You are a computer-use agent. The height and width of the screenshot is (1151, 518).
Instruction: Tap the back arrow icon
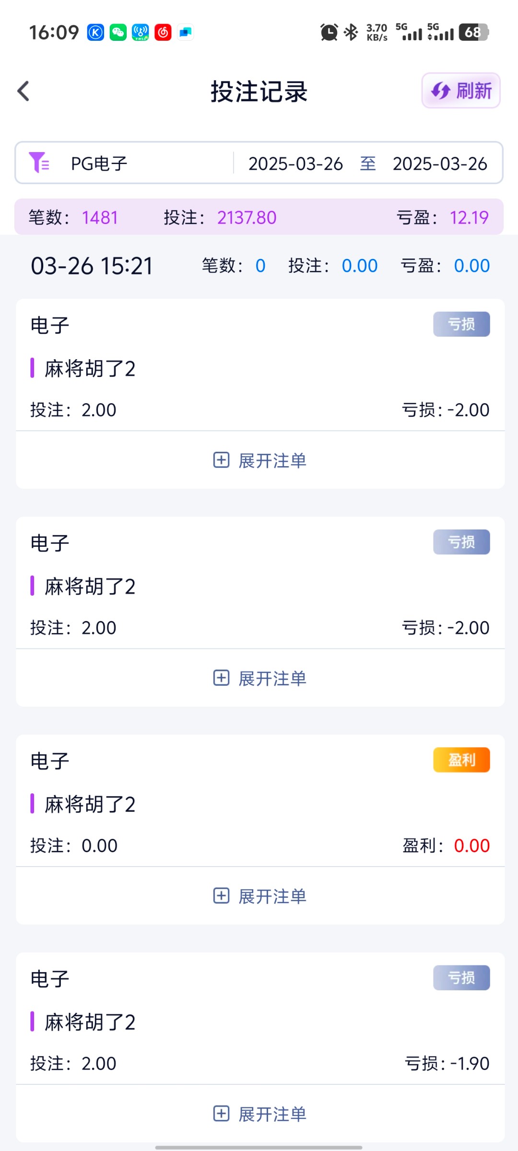[x=24, y=91]
